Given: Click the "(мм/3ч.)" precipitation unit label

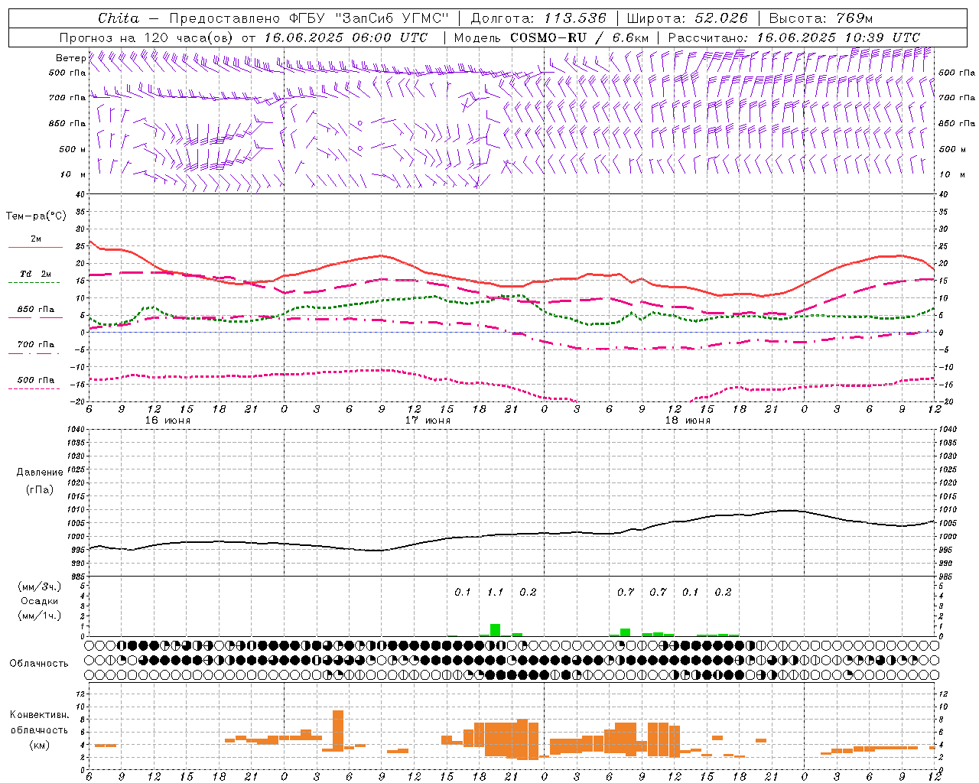Looking at the screenshot, I should pyautogui.click(x=40, y=586).
